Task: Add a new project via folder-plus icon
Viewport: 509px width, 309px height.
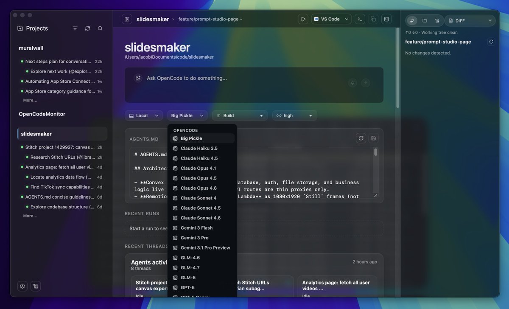Action: point(20,28)
